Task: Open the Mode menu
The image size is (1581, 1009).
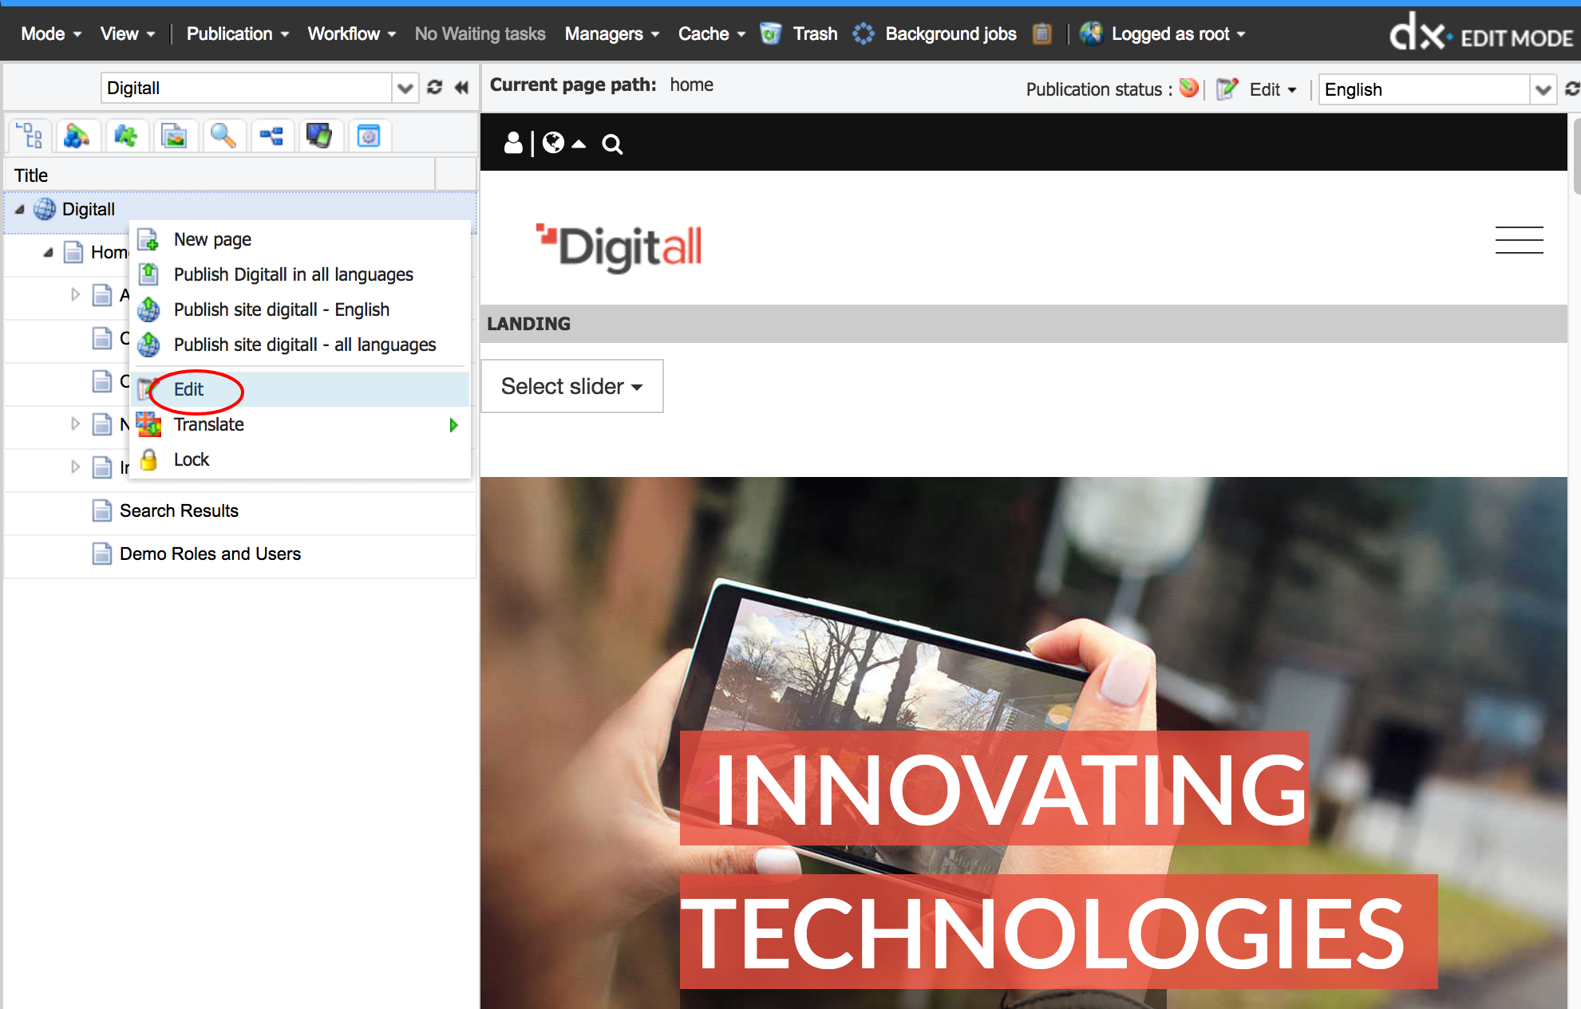Action: [x=51, y=34]
